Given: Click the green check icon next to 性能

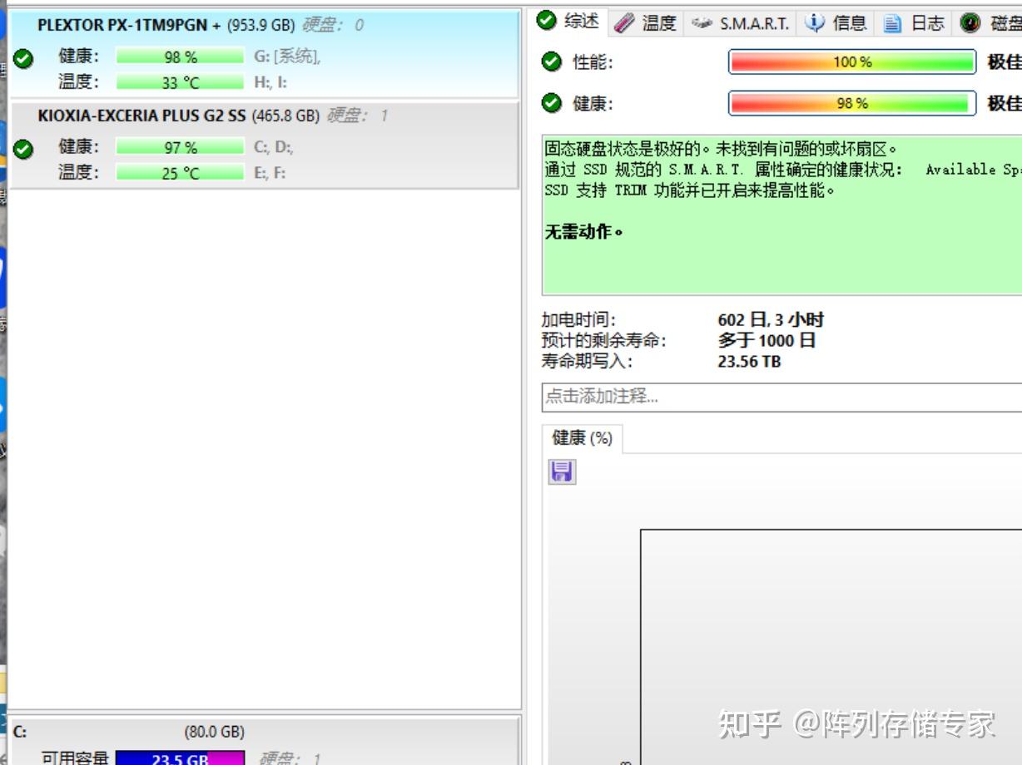Looking at the screenshot, I should (551, 62).
